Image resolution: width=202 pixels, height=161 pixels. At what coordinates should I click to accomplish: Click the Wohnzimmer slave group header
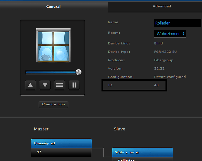[x=142, y=152]
